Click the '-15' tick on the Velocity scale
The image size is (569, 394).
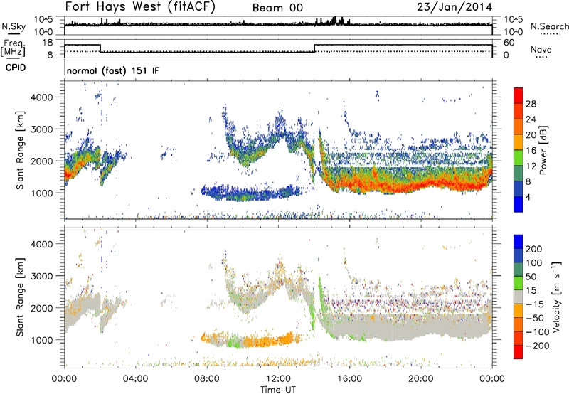(x=535, y=304)
